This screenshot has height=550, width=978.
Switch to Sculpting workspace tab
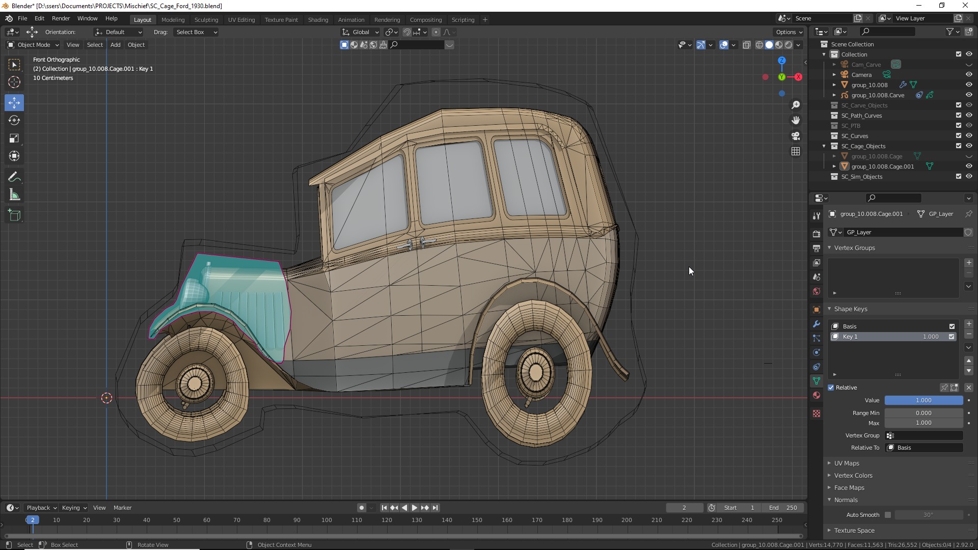206,20
